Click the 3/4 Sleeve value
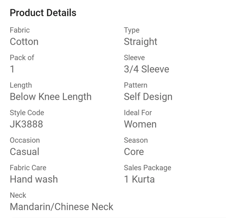The image size is (238, 218). (x=146, y=69)
